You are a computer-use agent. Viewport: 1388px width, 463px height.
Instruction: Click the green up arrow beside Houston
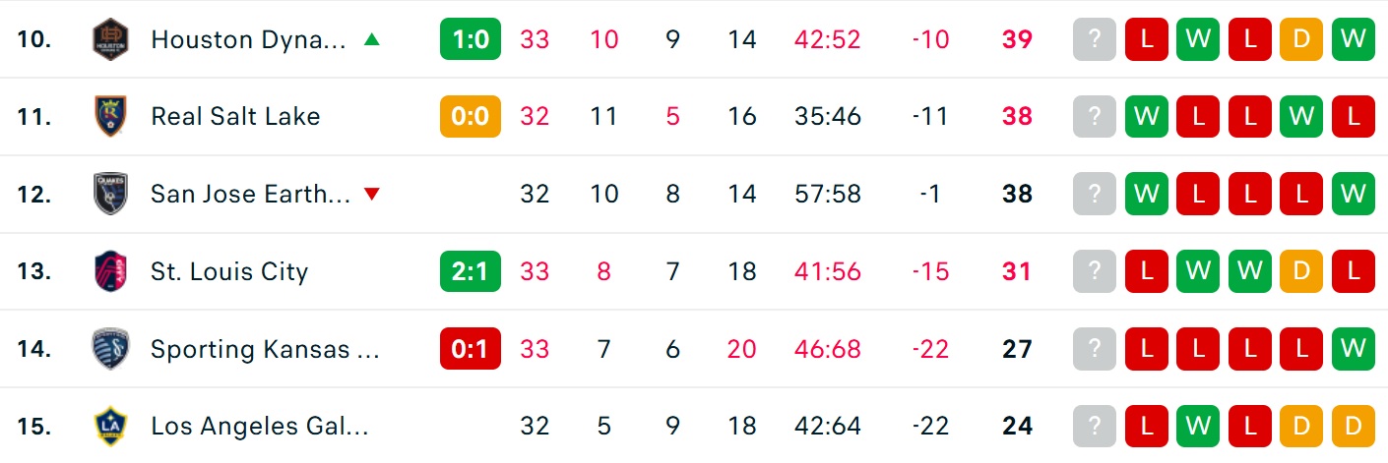pyautogui.click(x=371, y=39)
